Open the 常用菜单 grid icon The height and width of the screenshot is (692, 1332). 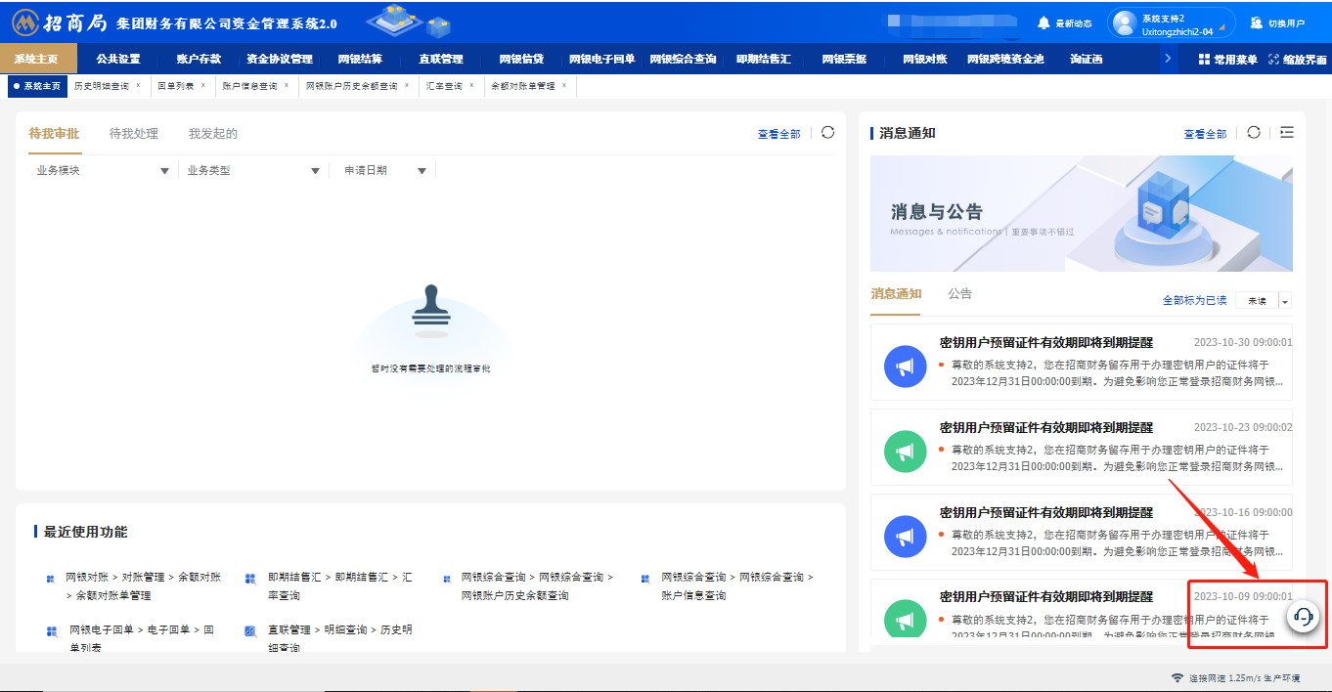(x=1204, y=60)
